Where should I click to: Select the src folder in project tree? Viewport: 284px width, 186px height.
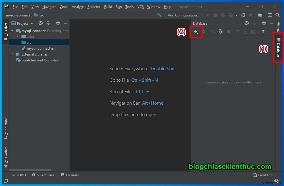point(39,43)
